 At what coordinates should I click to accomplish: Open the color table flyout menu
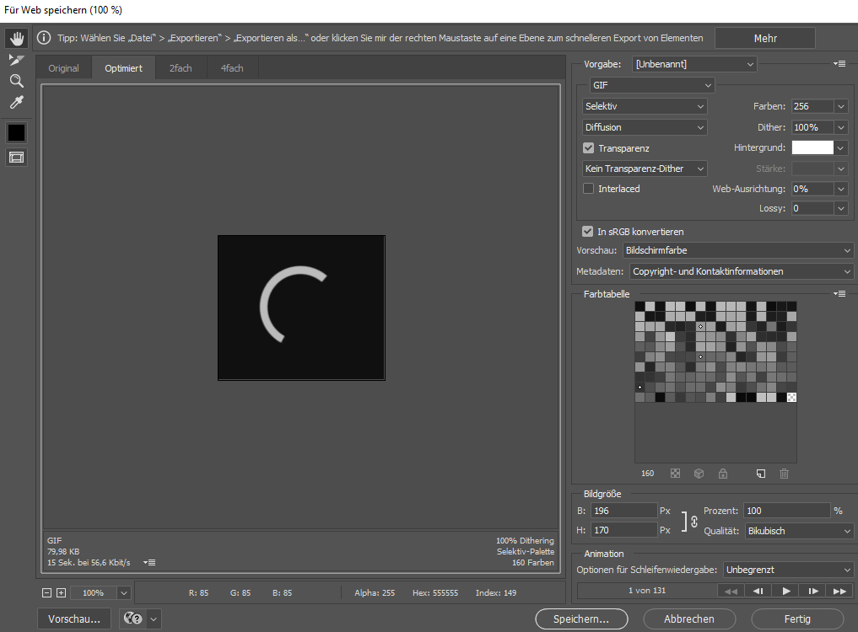pyautogui.click(x=839, y=293)
